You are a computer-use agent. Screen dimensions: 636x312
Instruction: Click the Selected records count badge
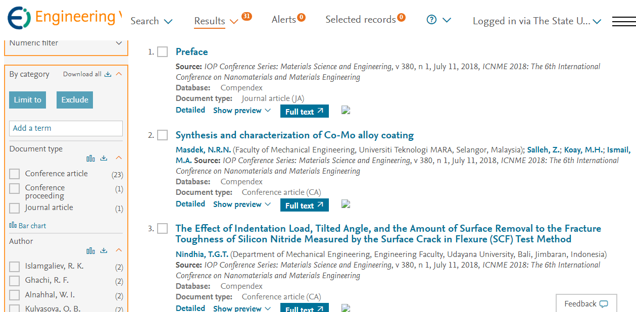point(401,18)
